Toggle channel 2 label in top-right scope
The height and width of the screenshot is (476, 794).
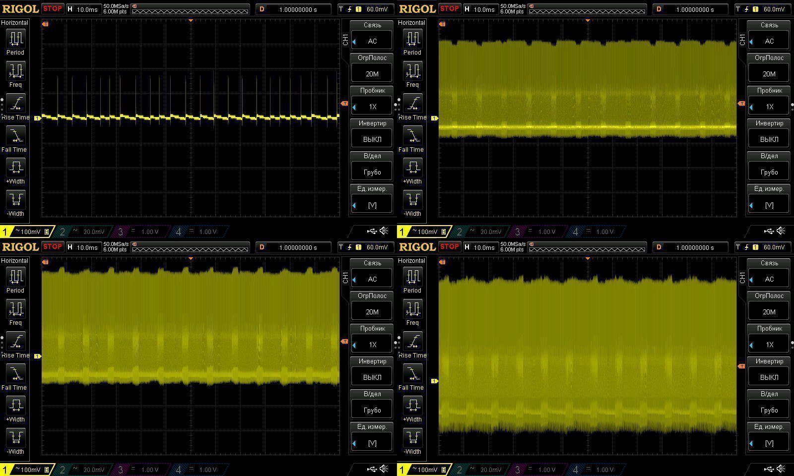click(460, 232)
